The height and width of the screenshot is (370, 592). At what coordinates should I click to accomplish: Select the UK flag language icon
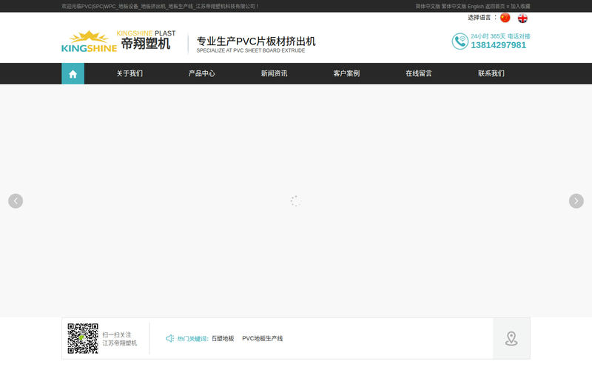pyautogui.click(x=522, y=18)
